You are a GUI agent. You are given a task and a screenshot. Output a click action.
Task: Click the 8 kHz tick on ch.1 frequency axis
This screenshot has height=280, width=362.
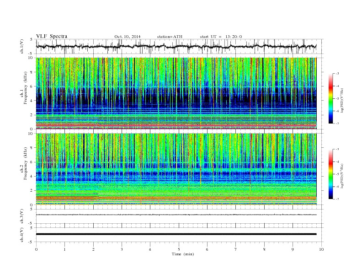click(32, 72)
